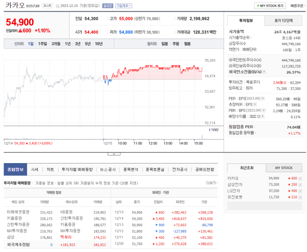
Task: Click the calendar icon beside 2023.12.15 date
Action: click(58, 6)
